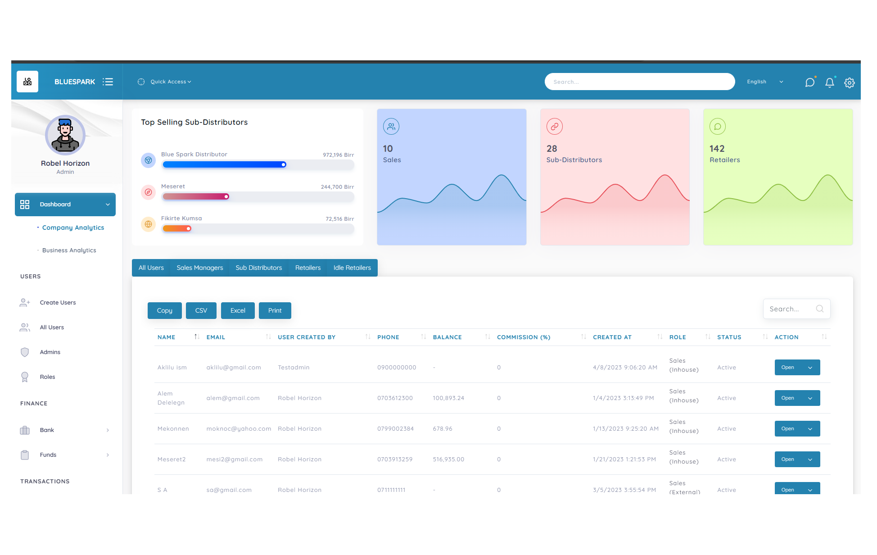Open the notifications bell icon

[829, 82]
